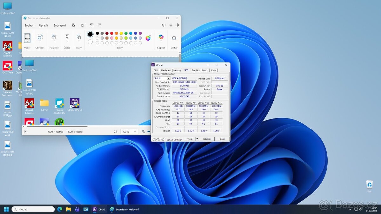
Task: Switch to the Memory tab in CPU-Z
Action: [x=177, y=70]
